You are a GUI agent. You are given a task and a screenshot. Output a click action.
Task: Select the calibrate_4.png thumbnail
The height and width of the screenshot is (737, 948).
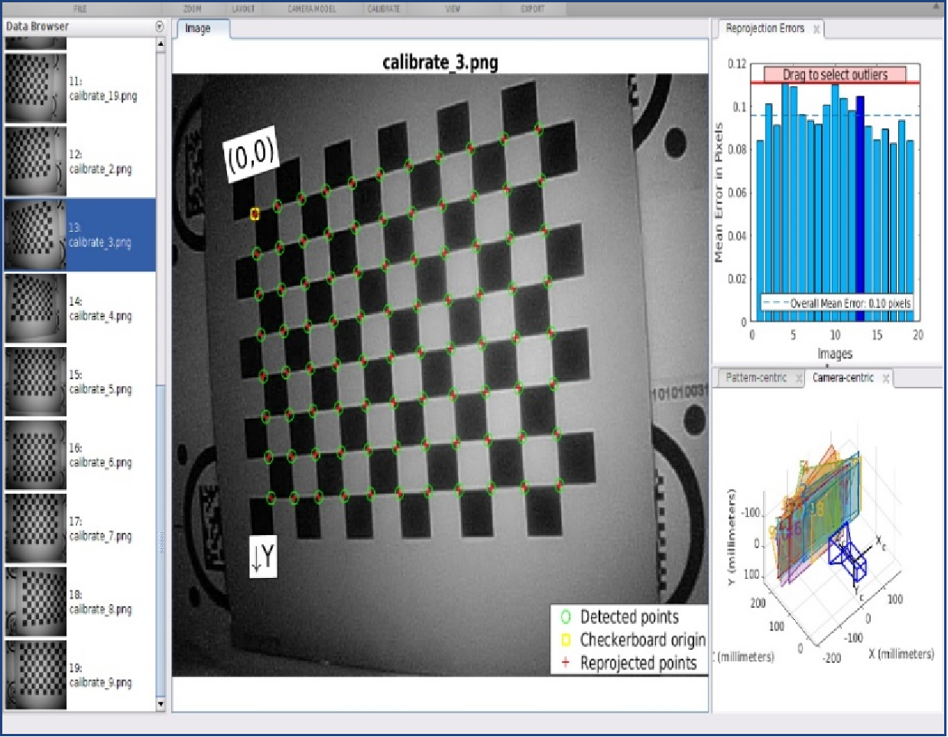point(35,308)
